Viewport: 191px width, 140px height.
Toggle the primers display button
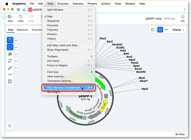(10, 54)
